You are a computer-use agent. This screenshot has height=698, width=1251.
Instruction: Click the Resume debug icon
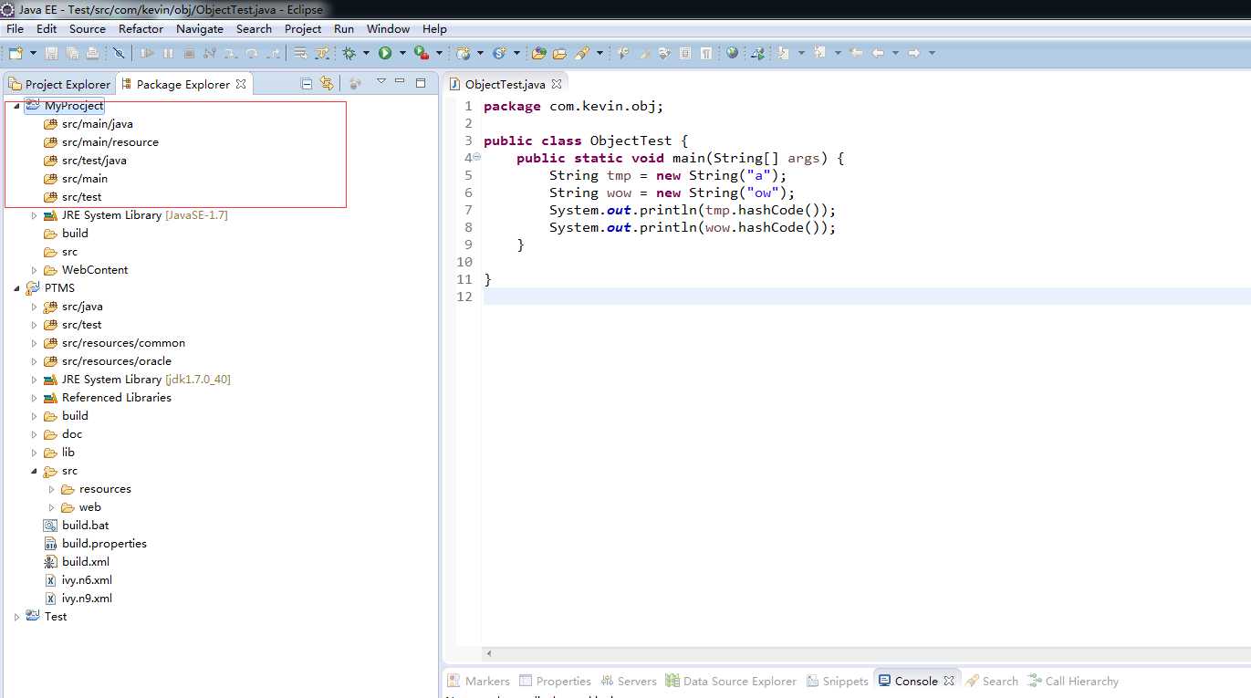[147, 53]
